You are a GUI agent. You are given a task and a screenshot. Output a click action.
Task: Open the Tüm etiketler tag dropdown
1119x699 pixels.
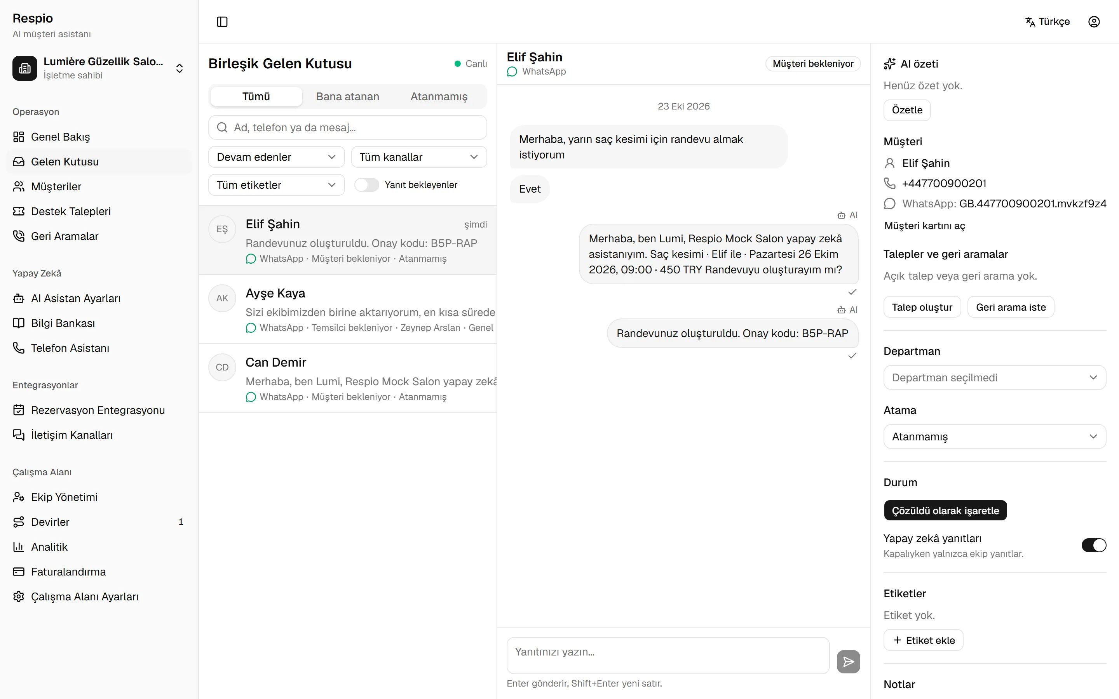pos(276,185)
